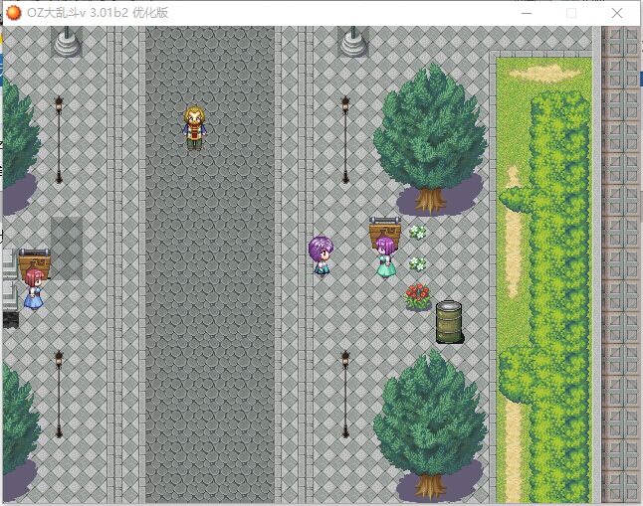Select the purple-haired player character facing right

[321, 256]
